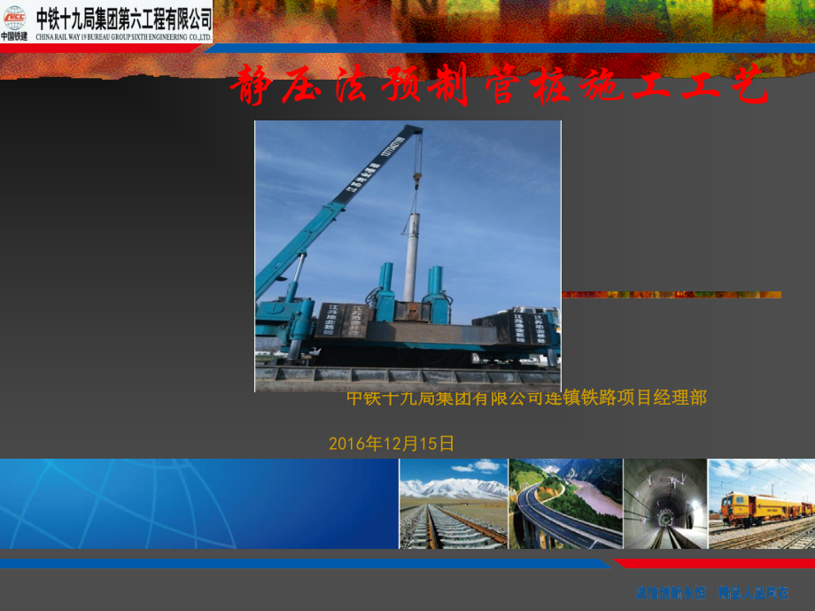Click the red stripe below the company logo

click(x=98, y=49)
